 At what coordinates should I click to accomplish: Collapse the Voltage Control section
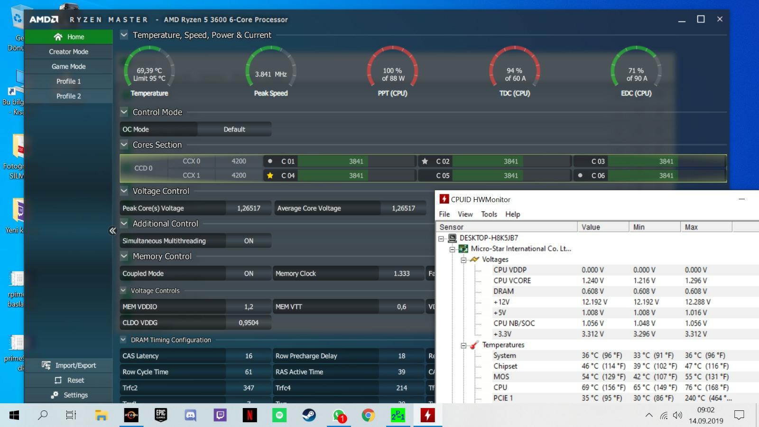pos(124,191)
